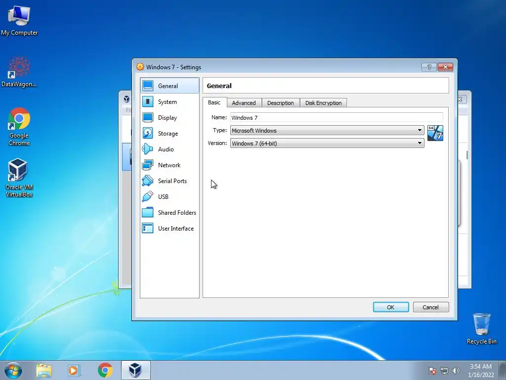Click the Shared Folders label in list
Image resolution: width=506 pixels, height=380 pixels.
point(177,213)
